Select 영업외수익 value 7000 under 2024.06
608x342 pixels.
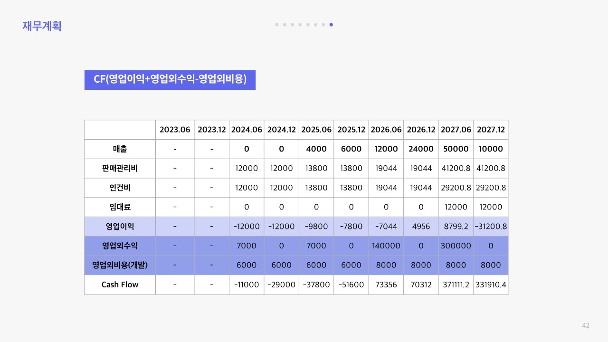[x=247, y=246]
